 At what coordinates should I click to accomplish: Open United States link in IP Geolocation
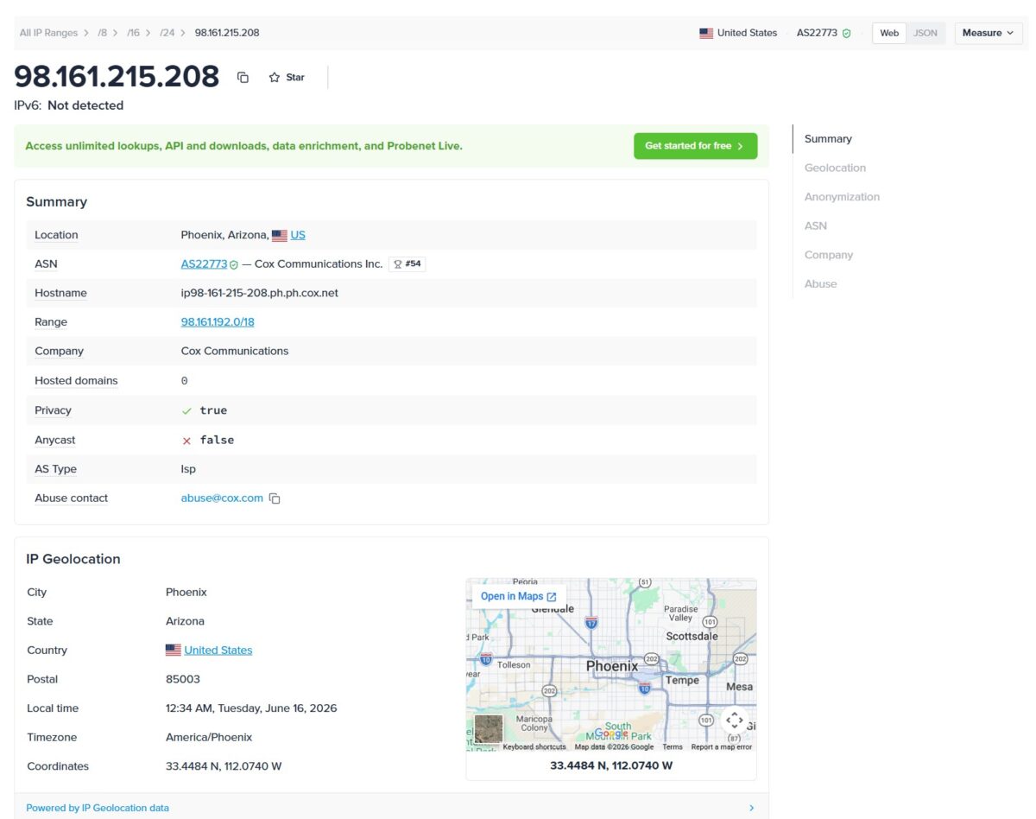tap(218, 651)
